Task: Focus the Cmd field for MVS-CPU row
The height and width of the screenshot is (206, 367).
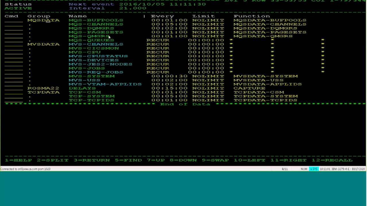Action: [x=14, y=52]
